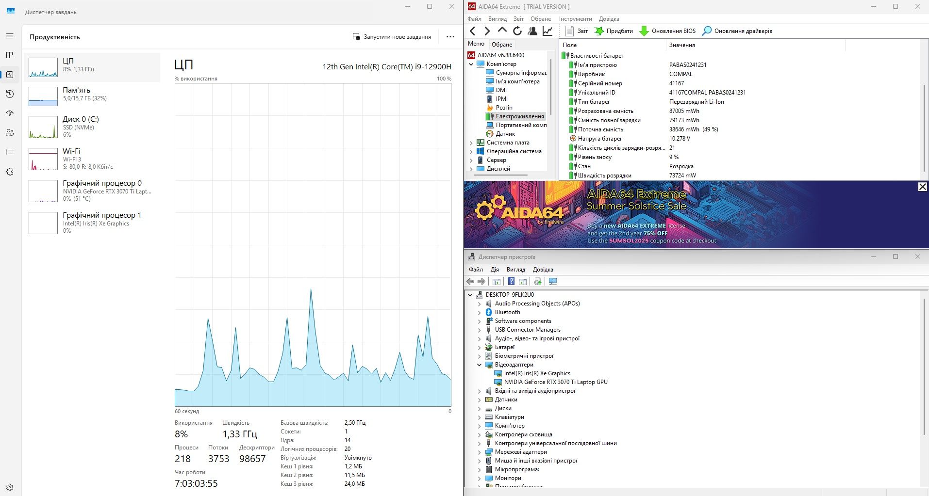Select Датчик item in AIDA64 tree
This screenshot has height=496, width=929.
[x=500, y=134]
